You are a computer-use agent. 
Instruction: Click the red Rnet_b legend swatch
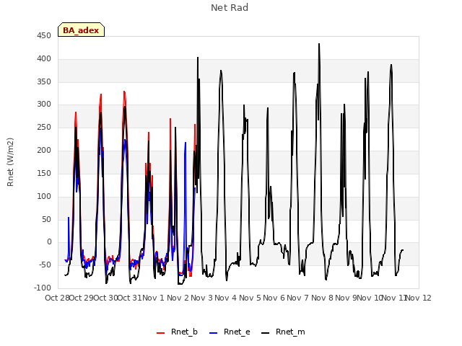coord(160,333)
